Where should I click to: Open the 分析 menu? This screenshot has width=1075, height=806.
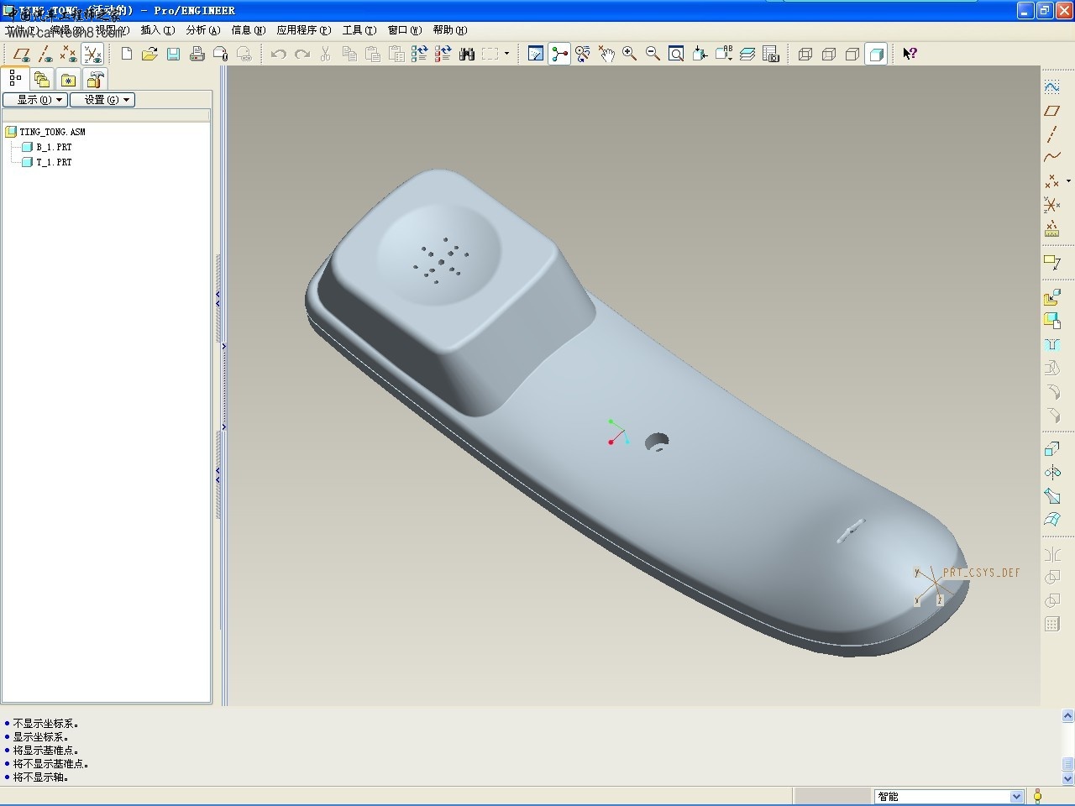click(x=202, y=30)
